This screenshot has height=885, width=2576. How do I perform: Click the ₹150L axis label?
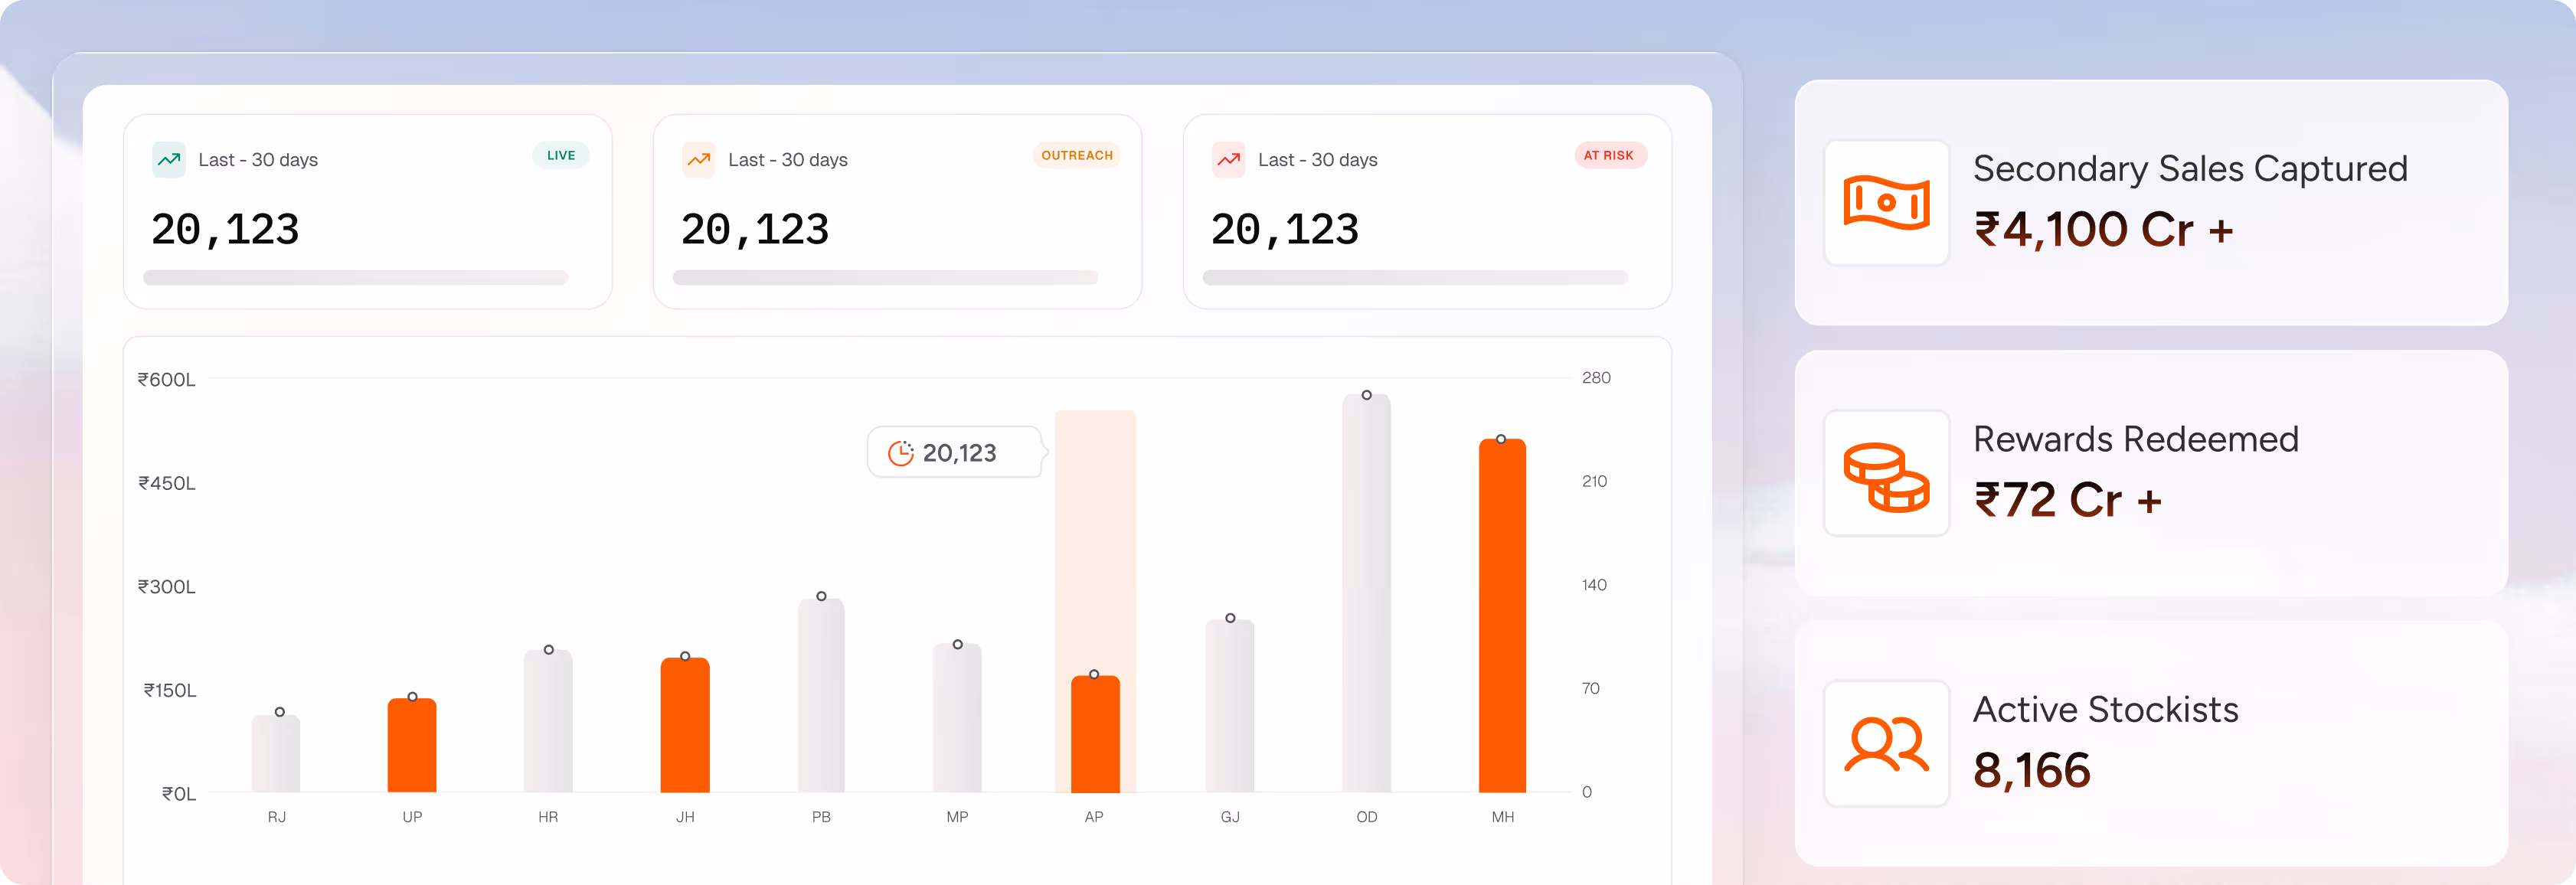(170, 690)
